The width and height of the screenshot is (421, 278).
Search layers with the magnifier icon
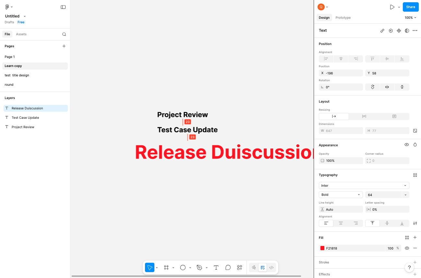tap(64, 34)
